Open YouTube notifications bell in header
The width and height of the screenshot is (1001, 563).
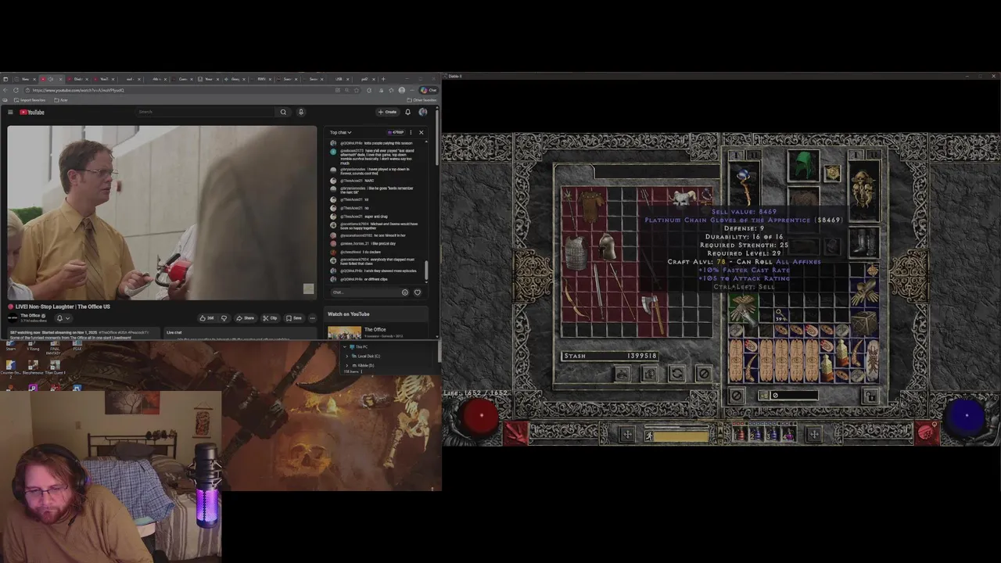pos(407,112)
